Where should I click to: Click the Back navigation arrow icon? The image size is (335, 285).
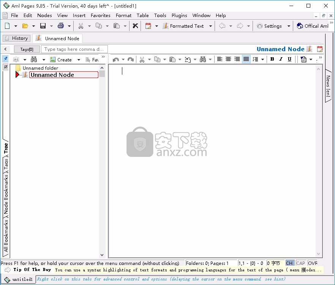(222, 26)
